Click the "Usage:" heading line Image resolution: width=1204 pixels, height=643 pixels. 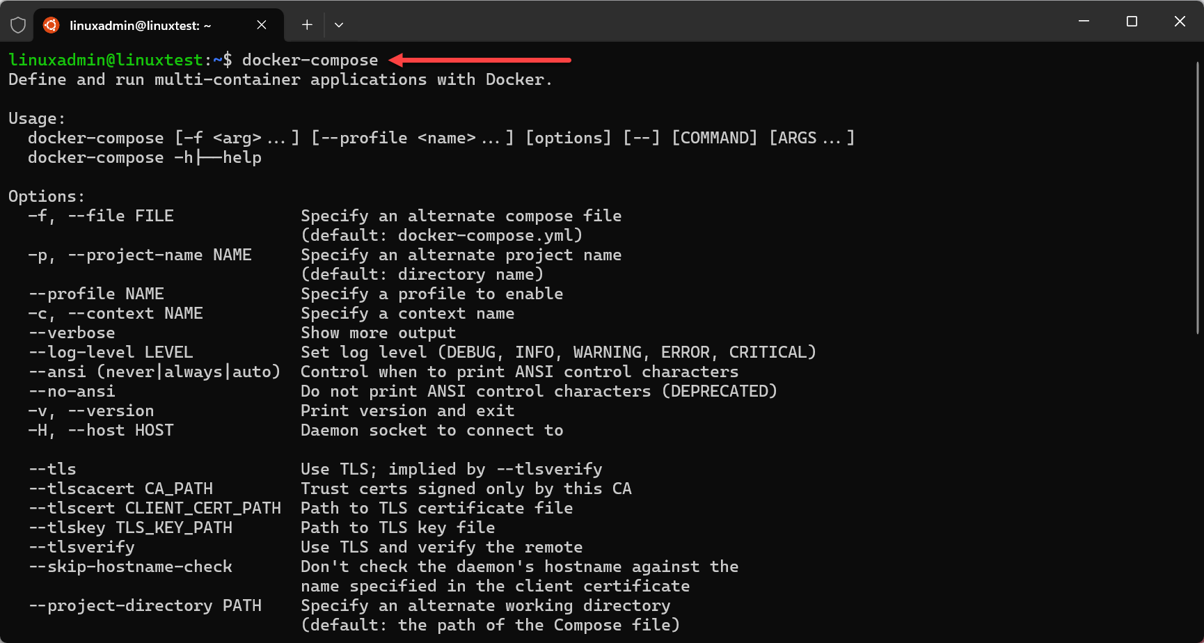pyautogui.click(x=37, y=118)
